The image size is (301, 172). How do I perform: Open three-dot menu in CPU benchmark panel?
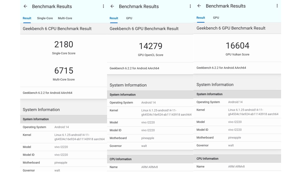103,6
